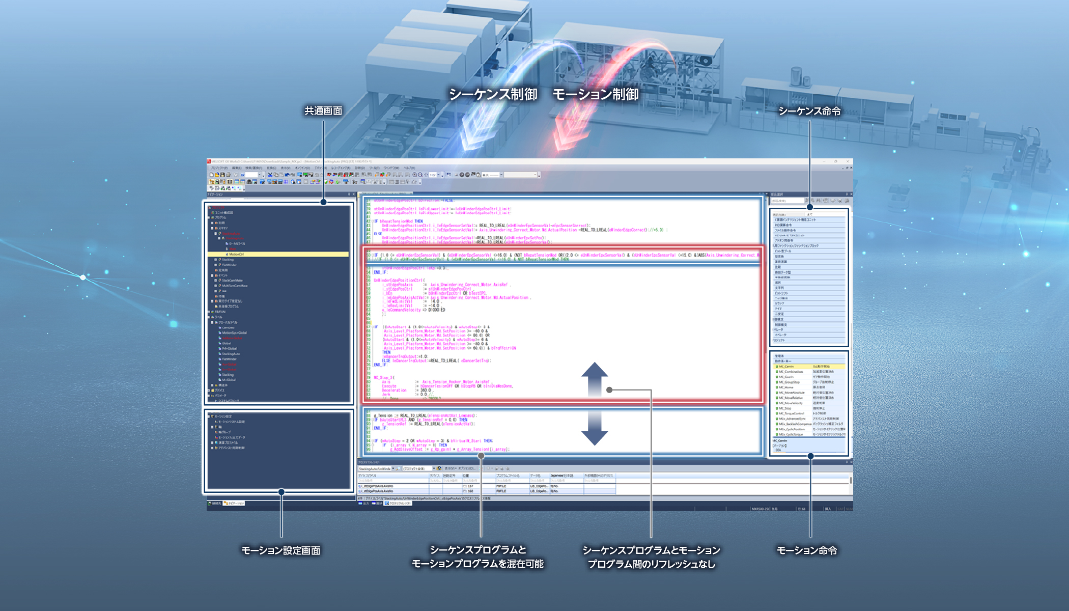Open the オンライン menu
The image size is (1069, 611).
302,168
